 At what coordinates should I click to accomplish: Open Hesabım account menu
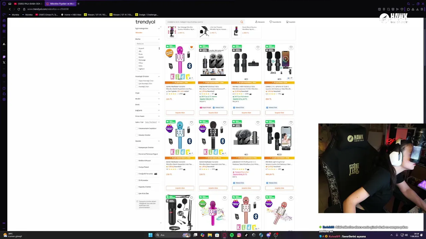pyautogui.click(x=260, y=22)
